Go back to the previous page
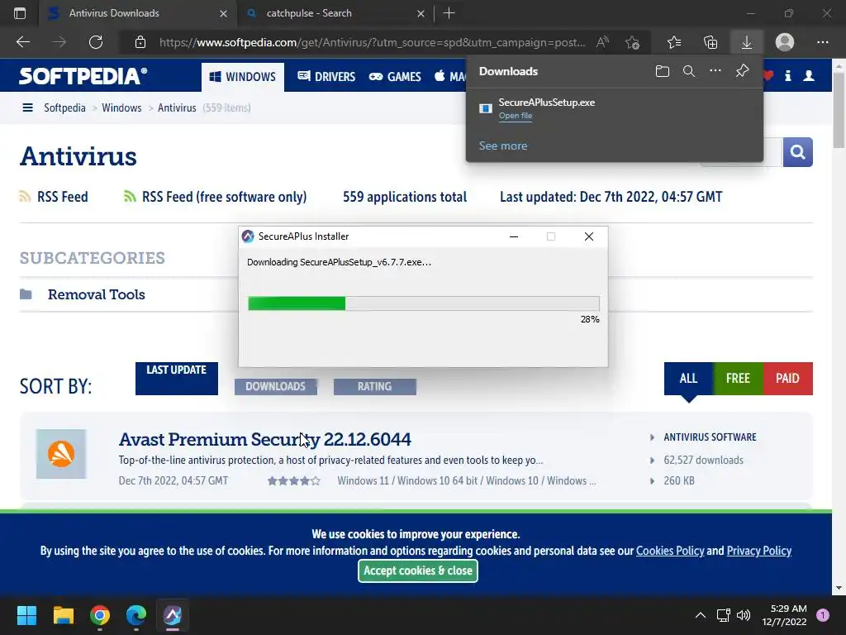Image resolution: width=846 pixels, height=635 pixels. (22, 42)
